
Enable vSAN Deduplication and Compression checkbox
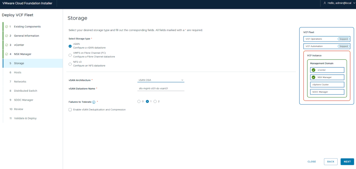[x=70, y=109]
